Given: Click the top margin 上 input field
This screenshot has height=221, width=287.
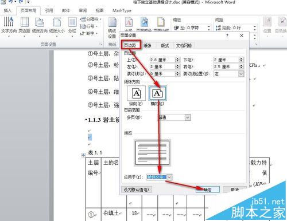Looking at the screenshot, I should tap(162, 60).
